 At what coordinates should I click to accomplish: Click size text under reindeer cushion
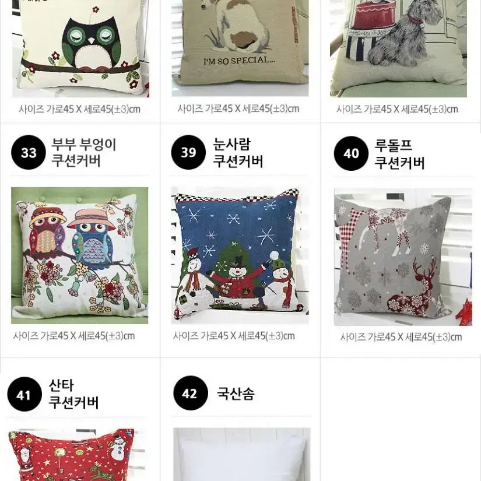pos(401,337)
